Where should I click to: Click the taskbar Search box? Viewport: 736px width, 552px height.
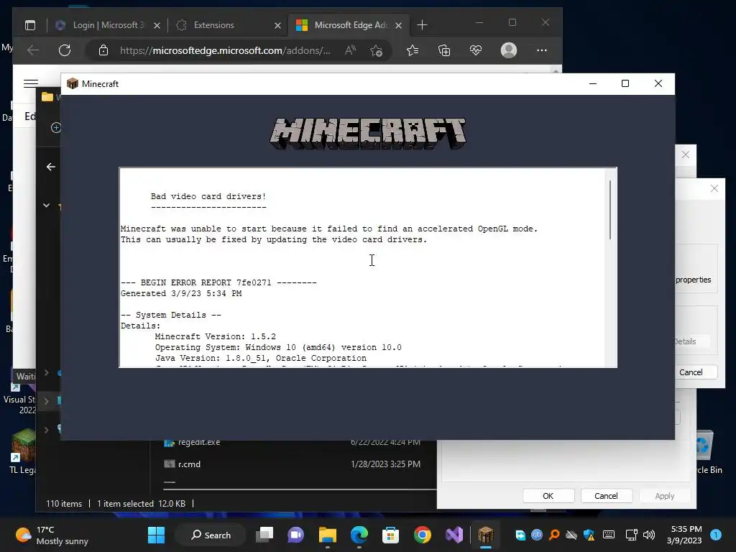pyautogui.click(x=210, y=535)
